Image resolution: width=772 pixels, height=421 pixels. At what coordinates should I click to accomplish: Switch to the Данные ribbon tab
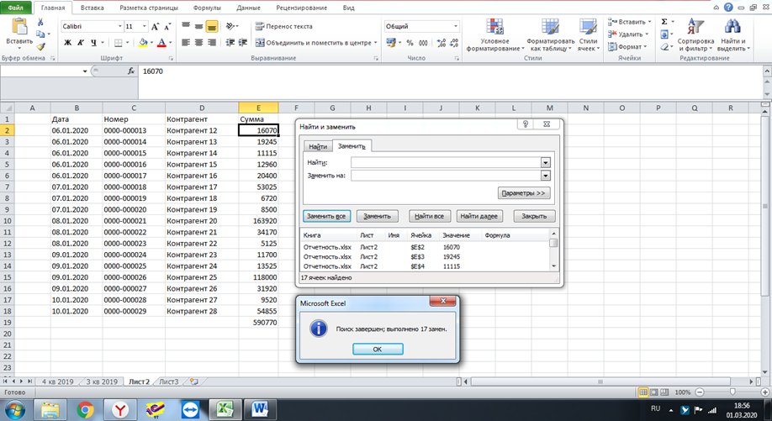(x=248, y=8)
